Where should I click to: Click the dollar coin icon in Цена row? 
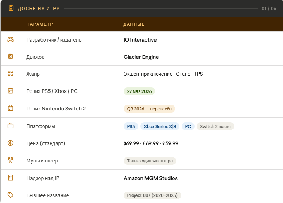[10, 143]
